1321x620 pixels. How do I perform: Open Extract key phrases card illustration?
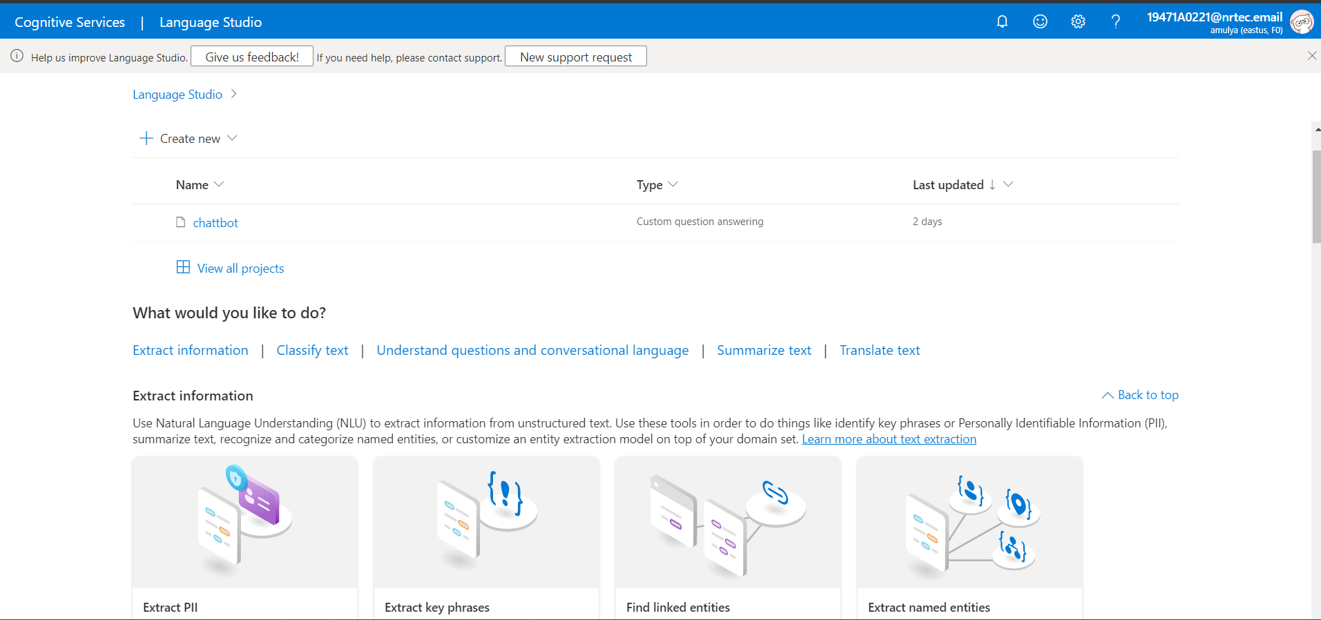tap(486, 522)
